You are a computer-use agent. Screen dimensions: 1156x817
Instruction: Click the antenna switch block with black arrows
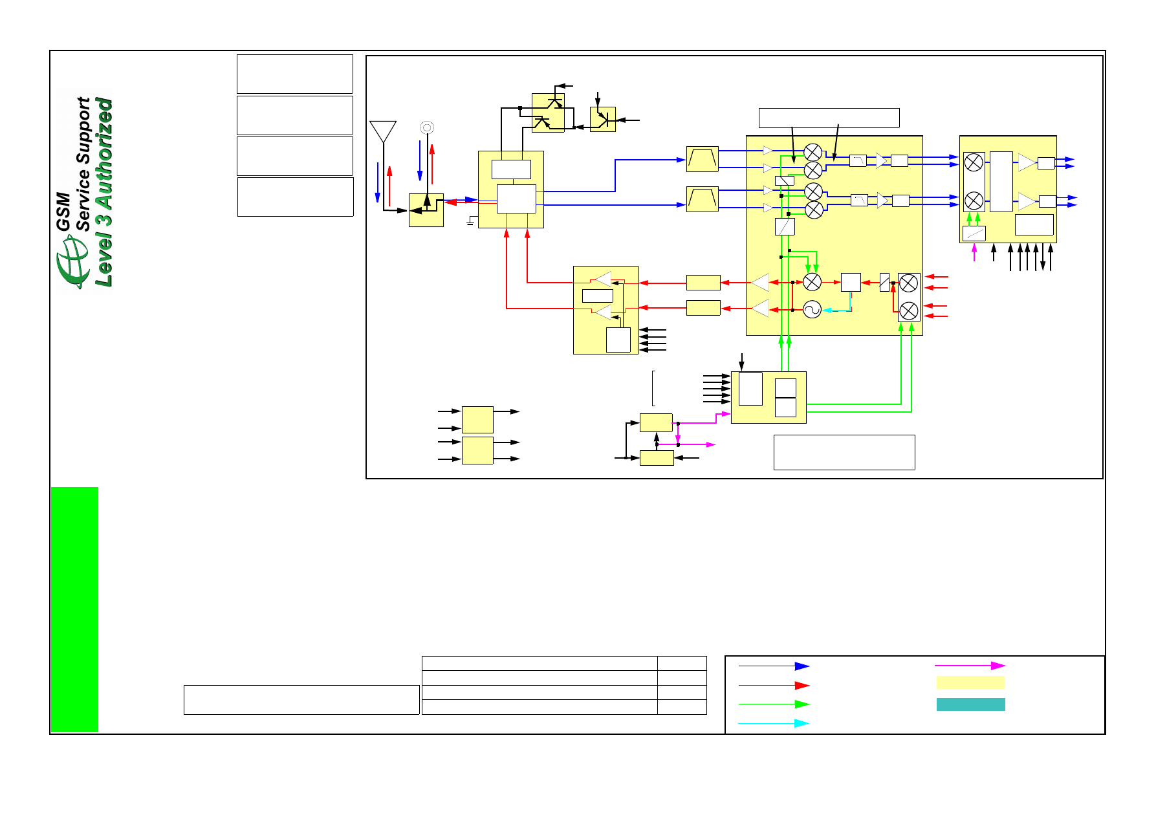(426, 210)
